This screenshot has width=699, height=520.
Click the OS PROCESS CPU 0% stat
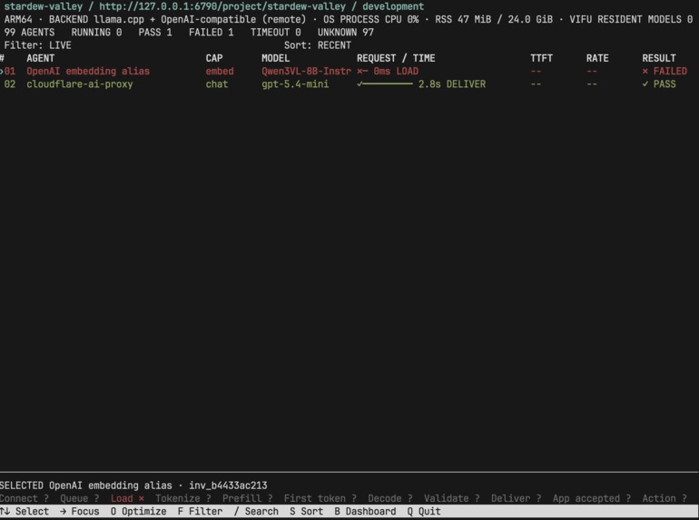click(x=371, y=20)
